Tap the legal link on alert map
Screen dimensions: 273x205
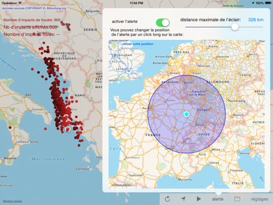pos(121,184)
